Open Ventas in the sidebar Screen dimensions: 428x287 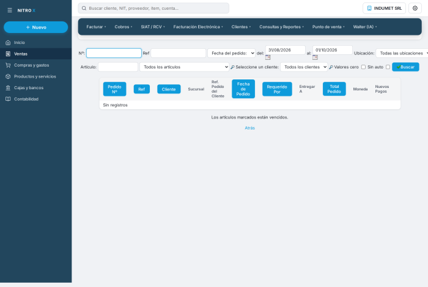[x=35, y=54]
